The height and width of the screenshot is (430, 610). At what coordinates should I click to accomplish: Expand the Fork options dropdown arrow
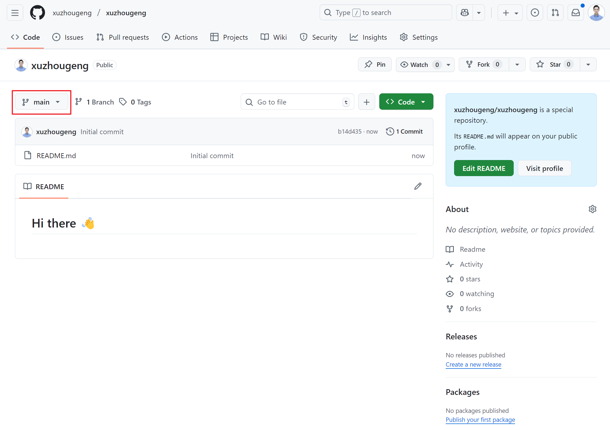click(x=517, y=65)
